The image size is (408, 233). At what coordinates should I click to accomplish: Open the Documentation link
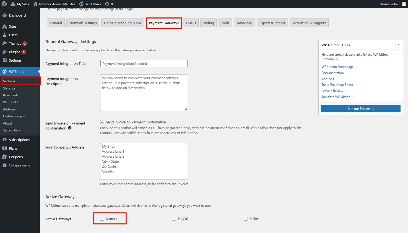[x=334, y=73]
